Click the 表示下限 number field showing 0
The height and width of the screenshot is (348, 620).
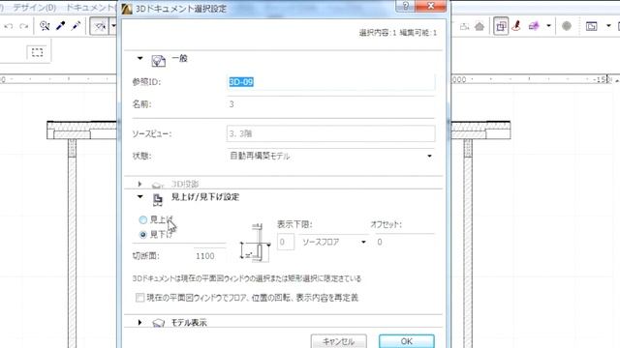pos(286,242)
